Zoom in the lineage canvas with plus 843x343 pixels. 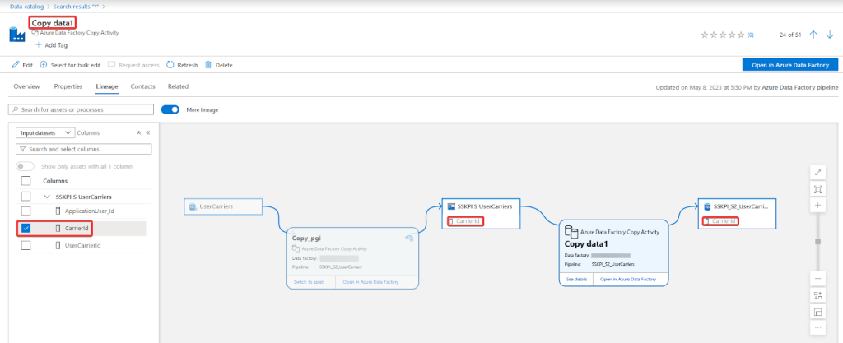pos(817,206)
